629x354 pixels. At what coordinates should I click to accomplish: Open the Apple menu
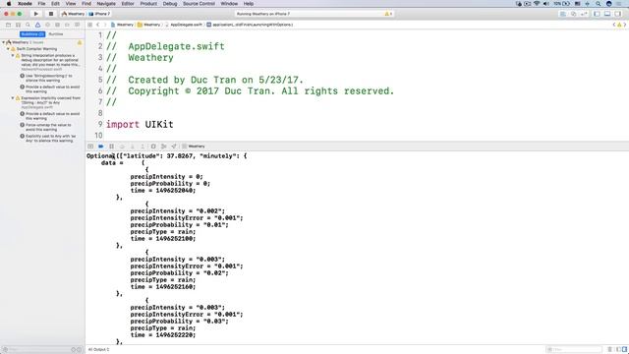[x=9, y=4]
